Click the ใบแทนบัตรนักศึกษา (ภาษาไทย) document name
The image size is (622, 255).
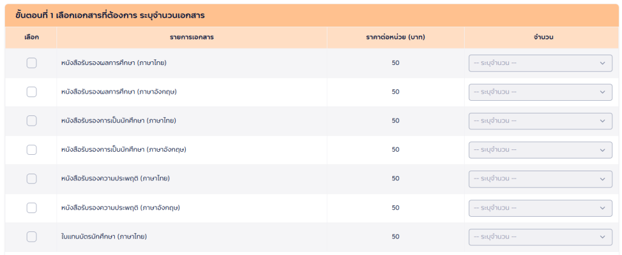(x=104, y=237)
